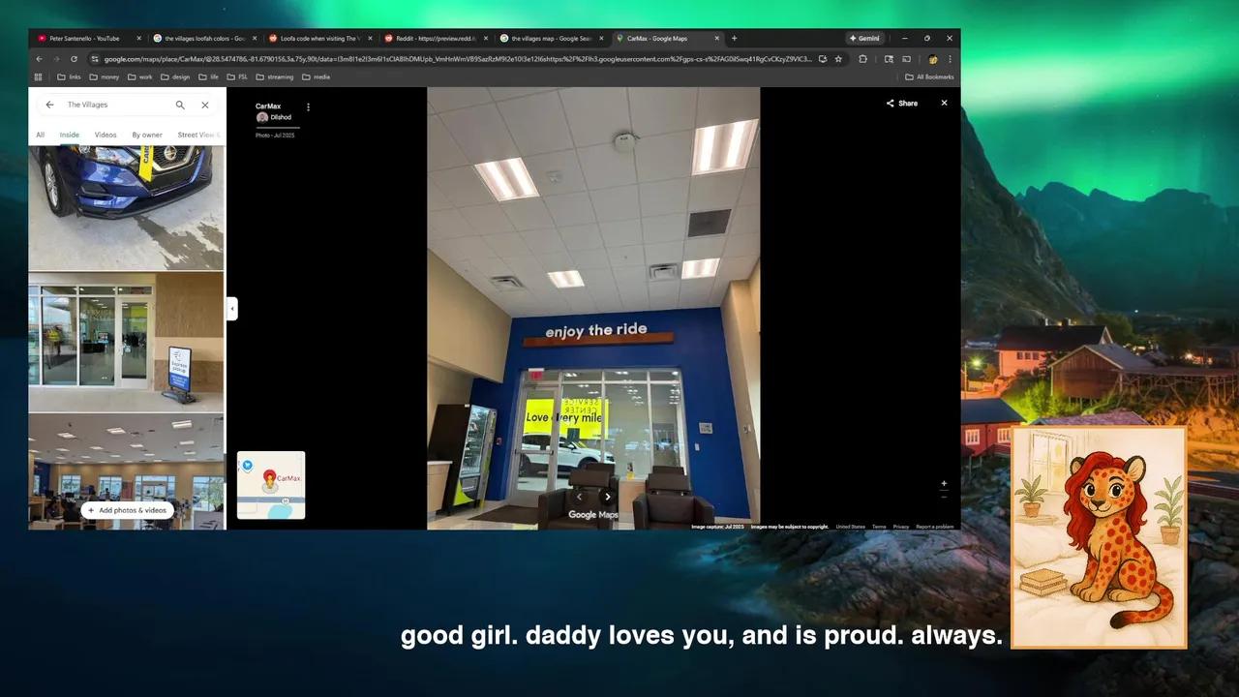Open All Bookmarks folder
This screenshot has width=1239, height=697.
tap(929, 76)
